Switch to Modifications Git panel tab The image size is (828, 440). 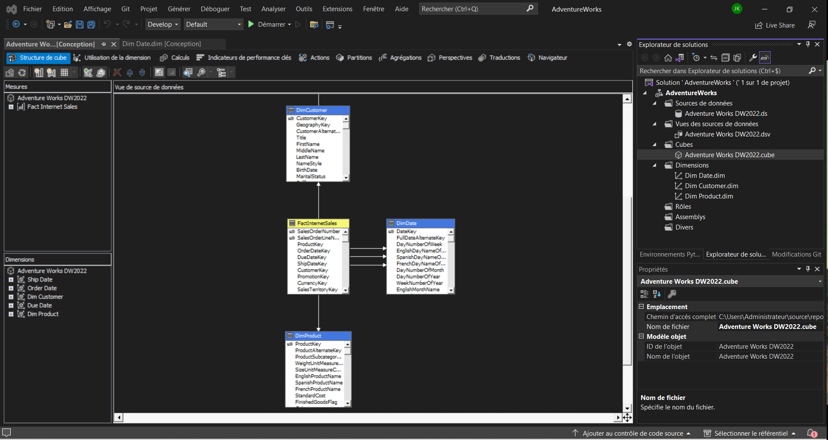[x=796, y=254]
